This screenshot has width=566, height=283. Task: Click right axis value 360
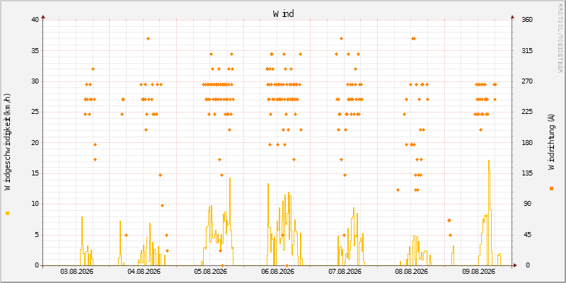[527, 20]
